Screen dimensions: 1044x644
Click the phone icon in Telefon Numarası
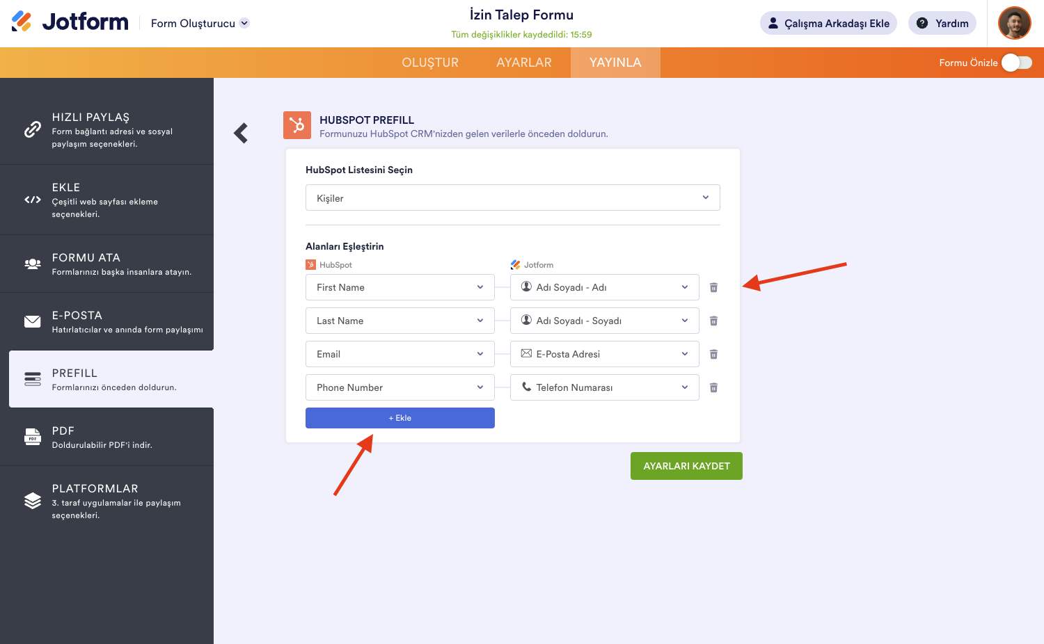coord(527,387)
